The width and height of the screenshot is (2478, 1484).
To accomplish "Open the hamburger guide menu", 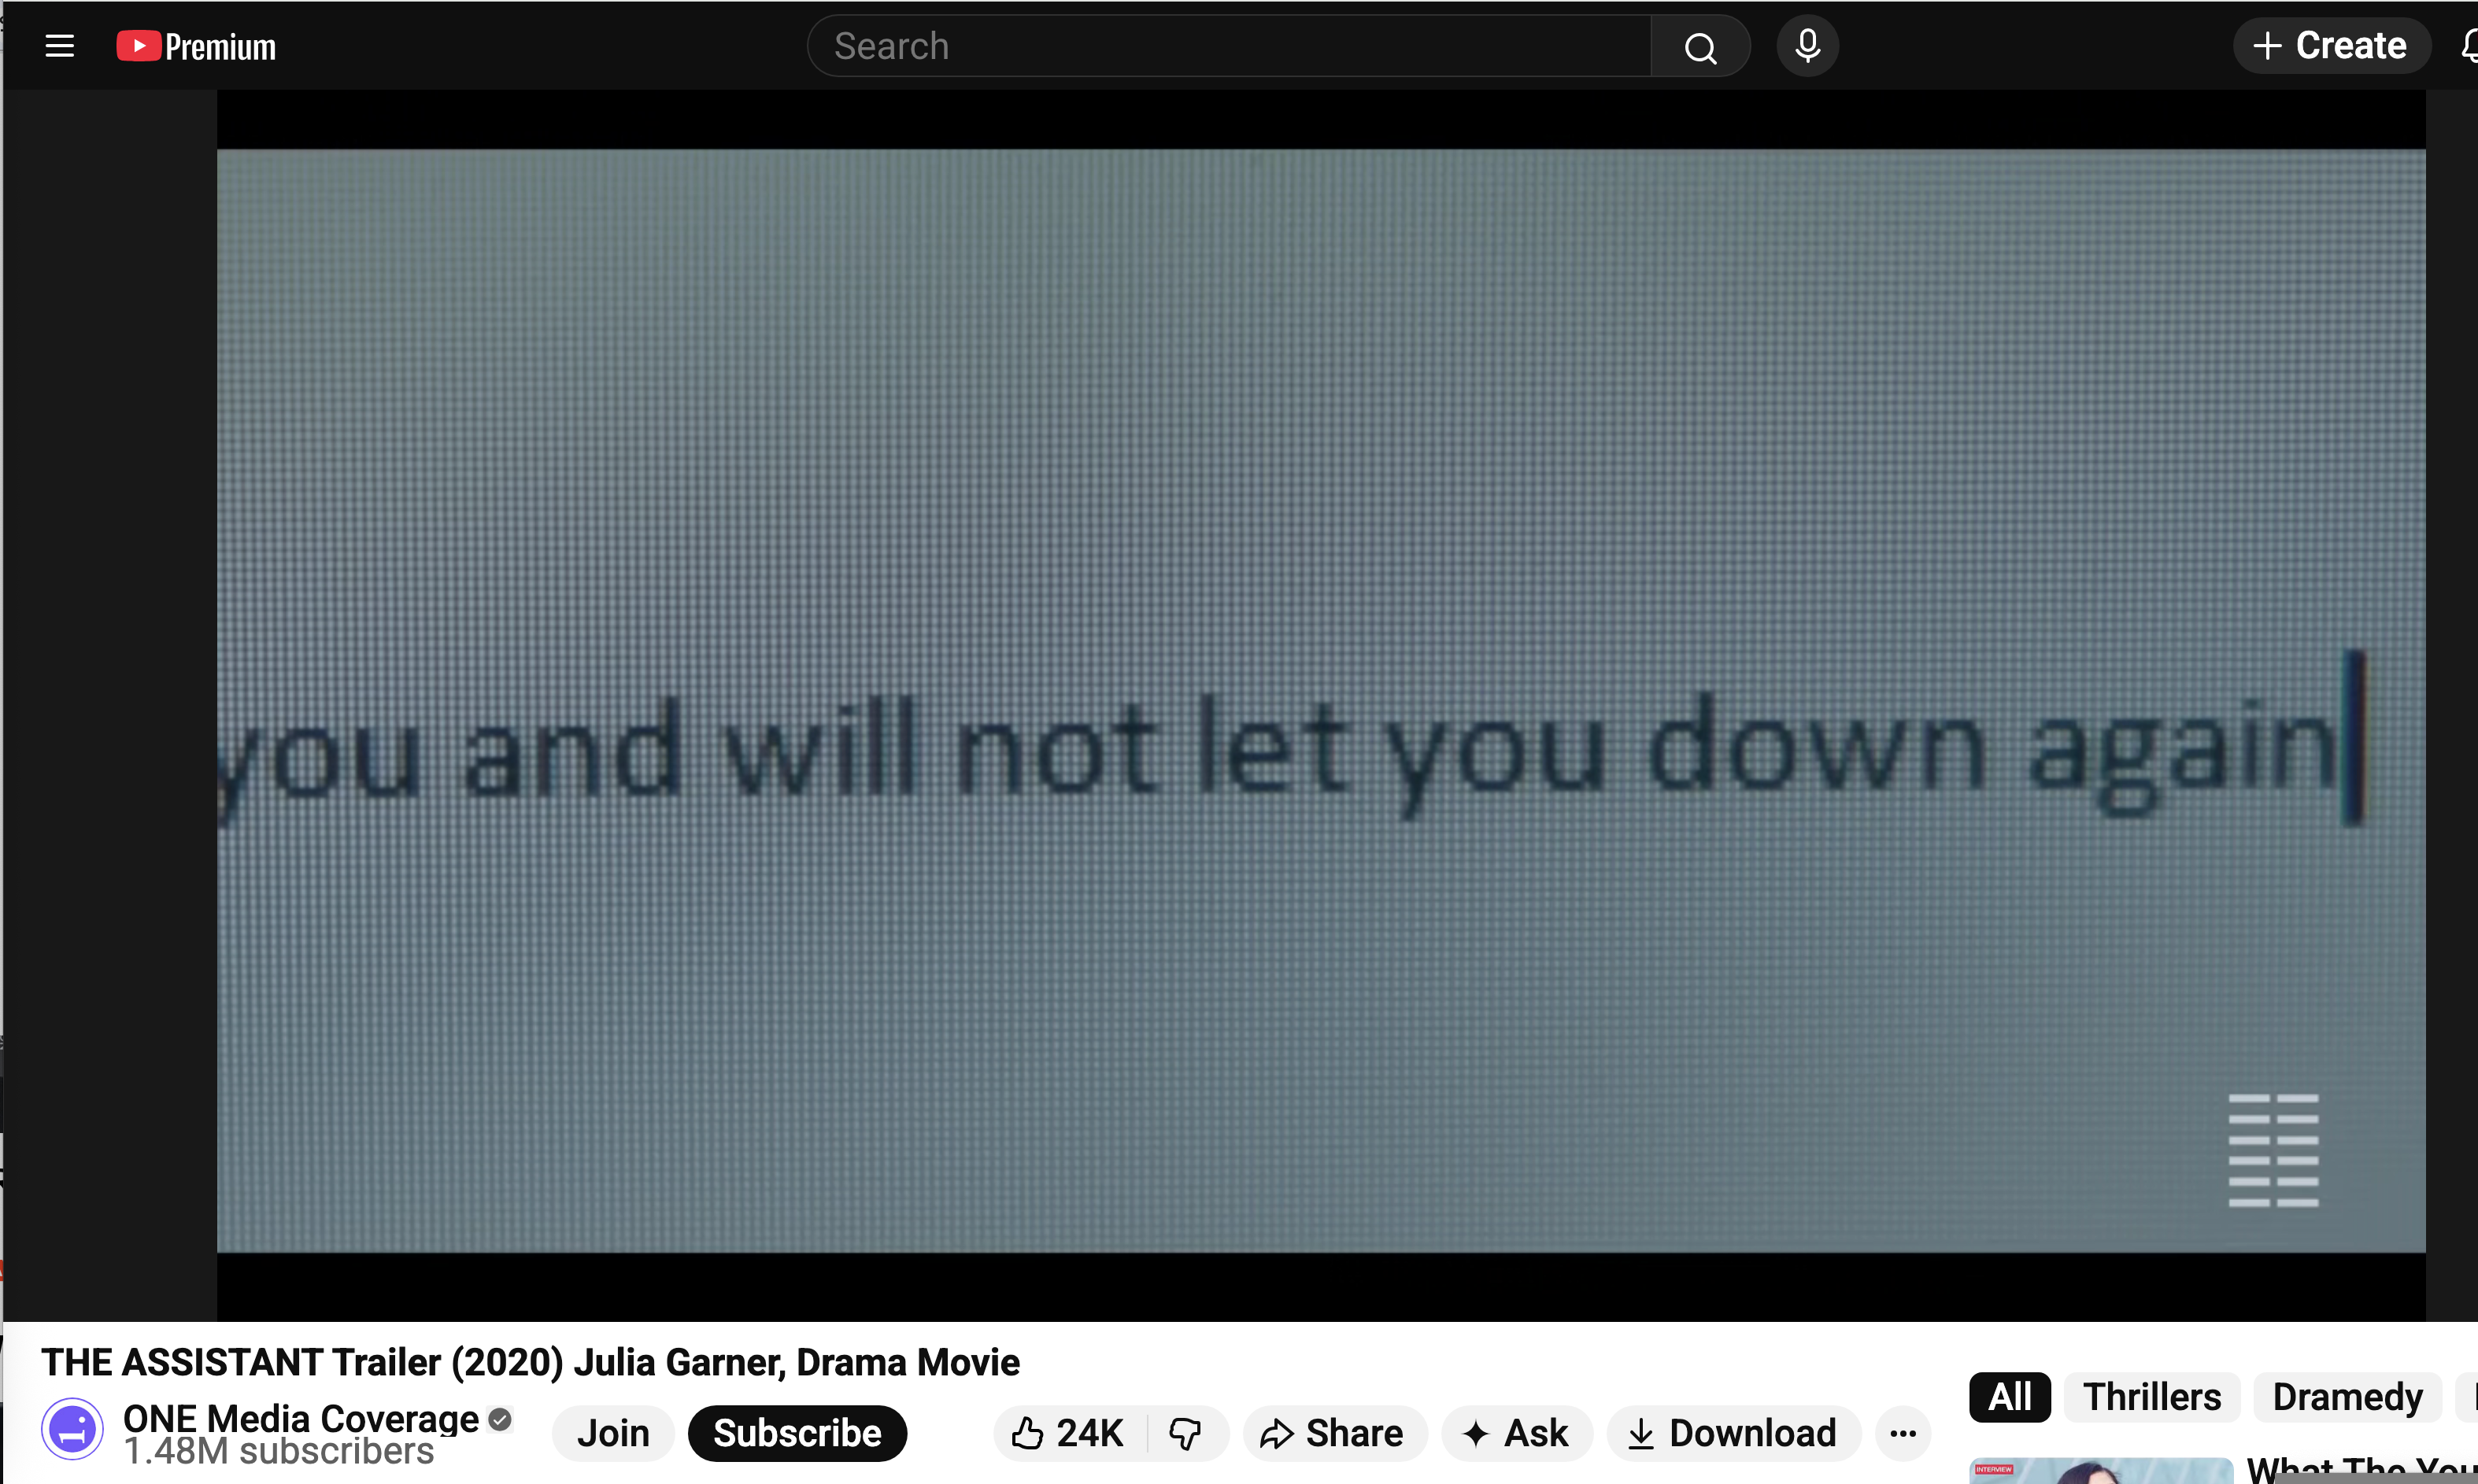I will 60,46.
